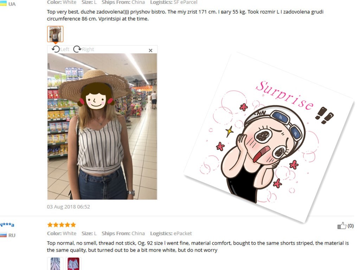Rotate the review photo left
The width and height of the screenshot is (360, 270).
click(56, 49)
